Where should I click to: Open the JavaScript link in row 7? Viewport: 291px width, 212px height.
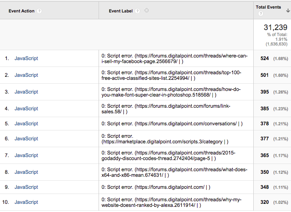coord(26,155)
